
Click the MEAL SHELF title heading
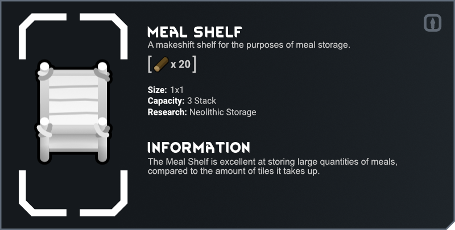[x=195, y=31]
